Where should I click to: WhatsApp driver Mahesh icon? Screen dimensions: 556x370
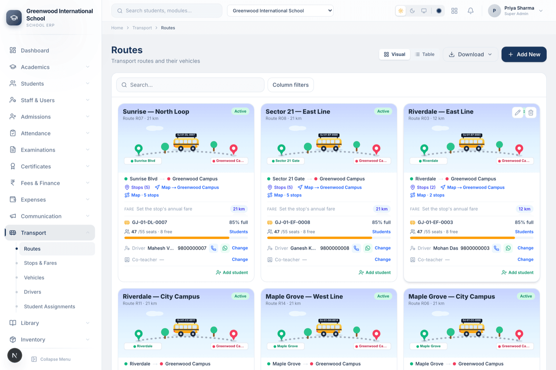pyautogui.click(x=225, y=248)
